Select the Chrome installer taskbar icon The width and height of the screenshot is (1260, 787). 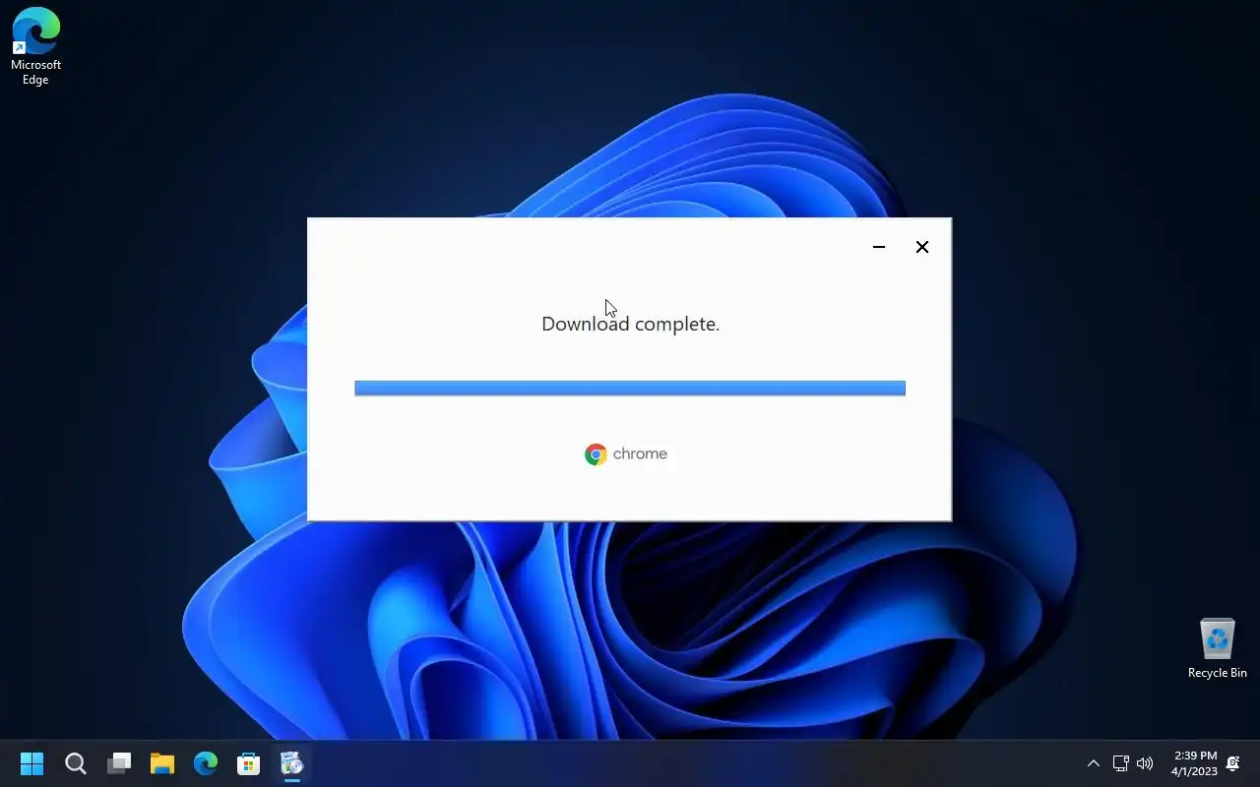[292, 763]
